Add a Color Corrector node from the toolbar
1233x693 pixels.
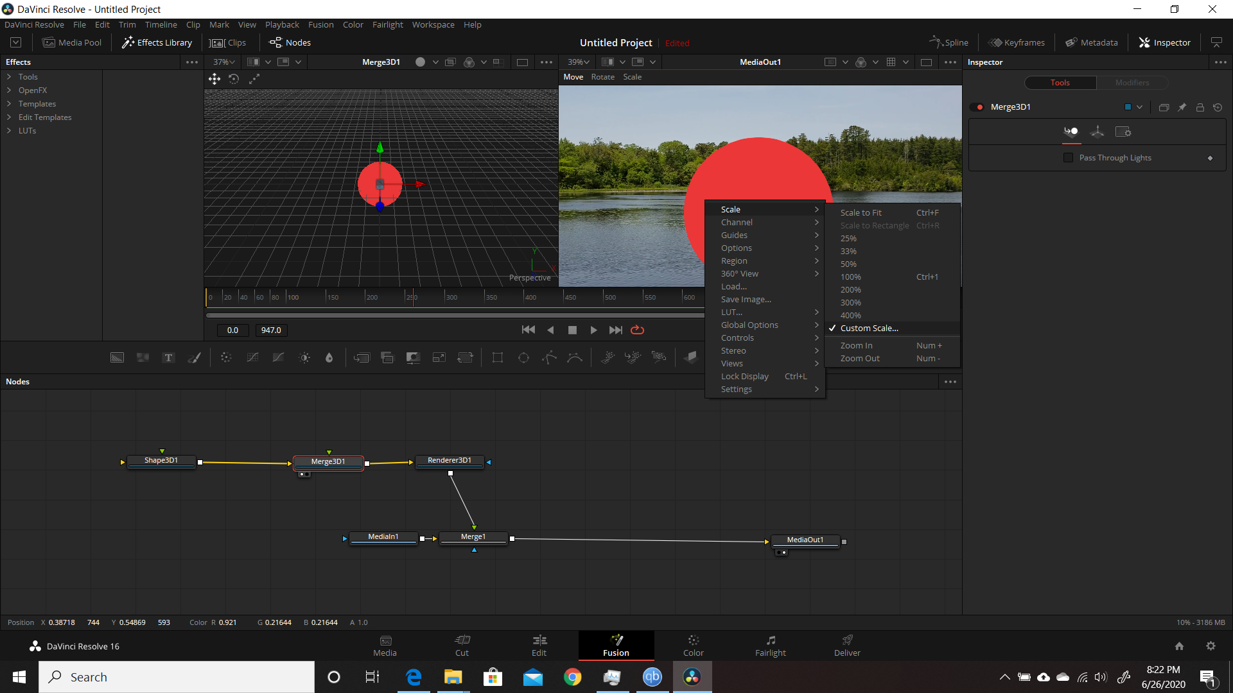[x=226, y=358]
